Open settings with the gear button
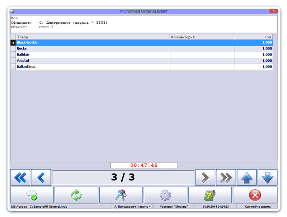 point(165,195)
